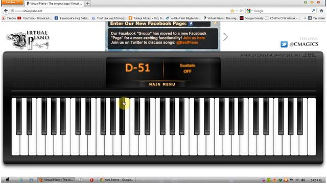Click the search magnifier icon

click(313, 11)
